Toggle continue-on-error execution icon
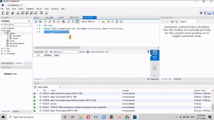 tap(64, 21)
